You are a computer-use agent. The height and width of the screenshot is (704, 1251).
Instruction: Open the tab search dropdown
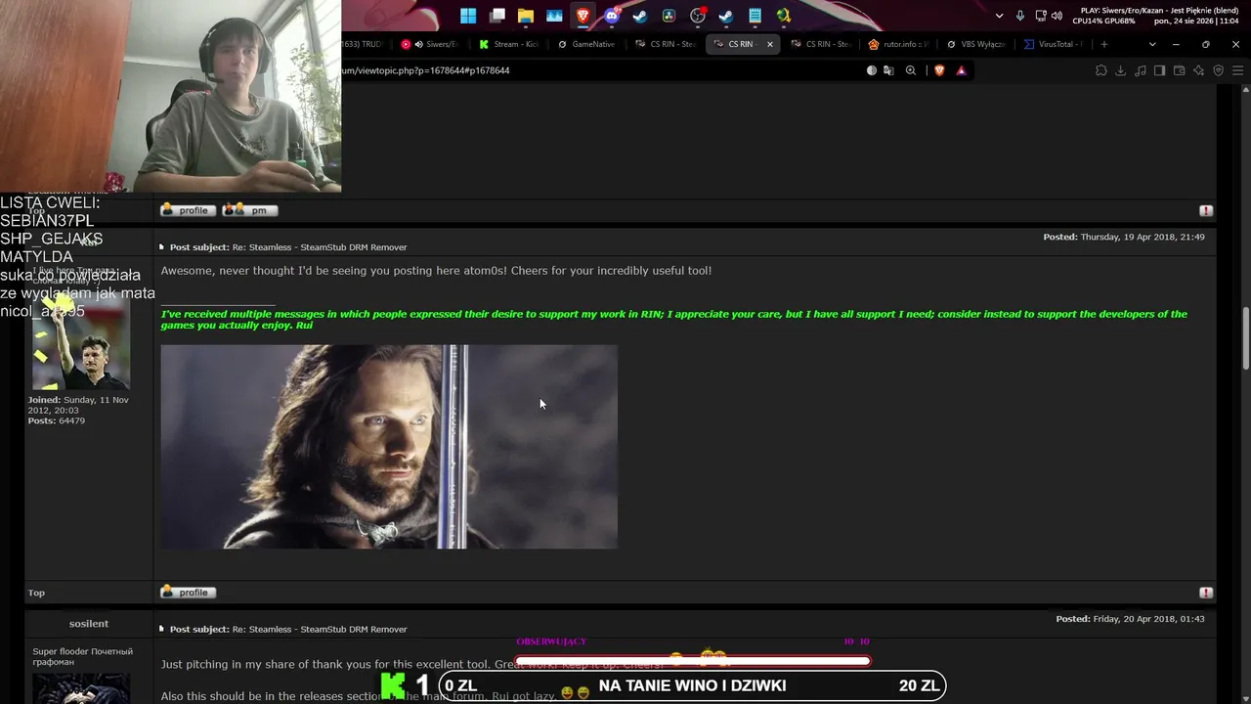point(1152,44)
